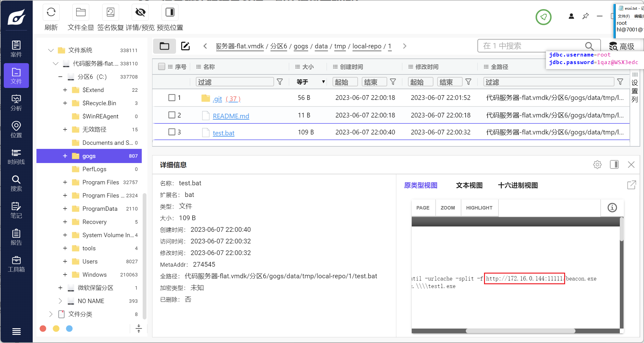Open the 工具箱 sidebar section

(16, 264)
